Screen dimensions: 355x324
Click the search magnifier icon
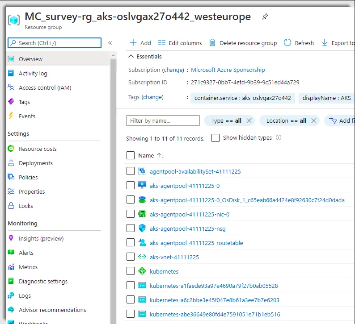pyautogui.click(x=13, y=43)
